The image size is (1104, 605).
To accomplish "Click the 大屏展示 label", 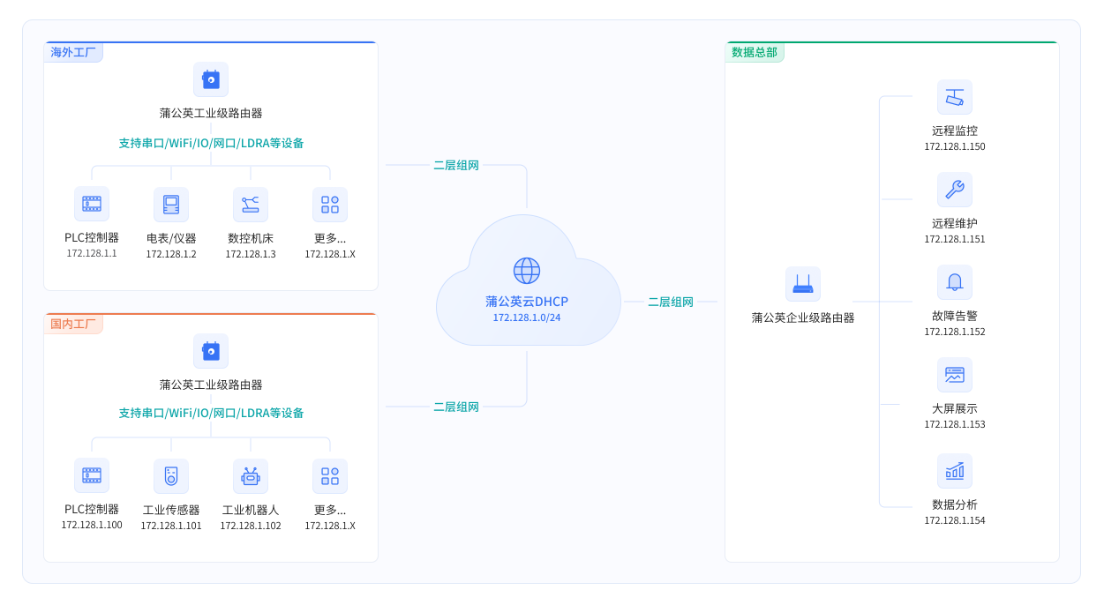I will coord(955,408).
